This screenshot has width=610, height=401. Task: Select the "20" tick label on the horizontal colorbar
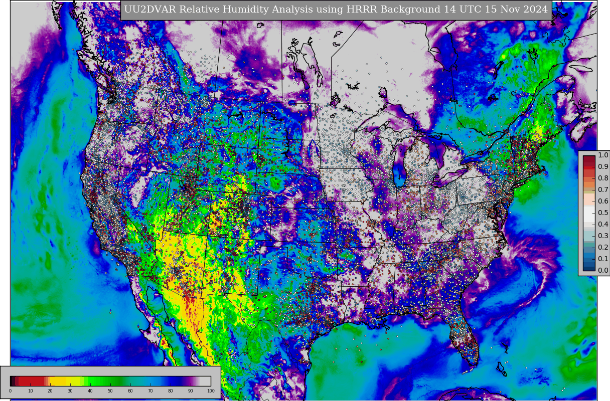tap(50, 391)
